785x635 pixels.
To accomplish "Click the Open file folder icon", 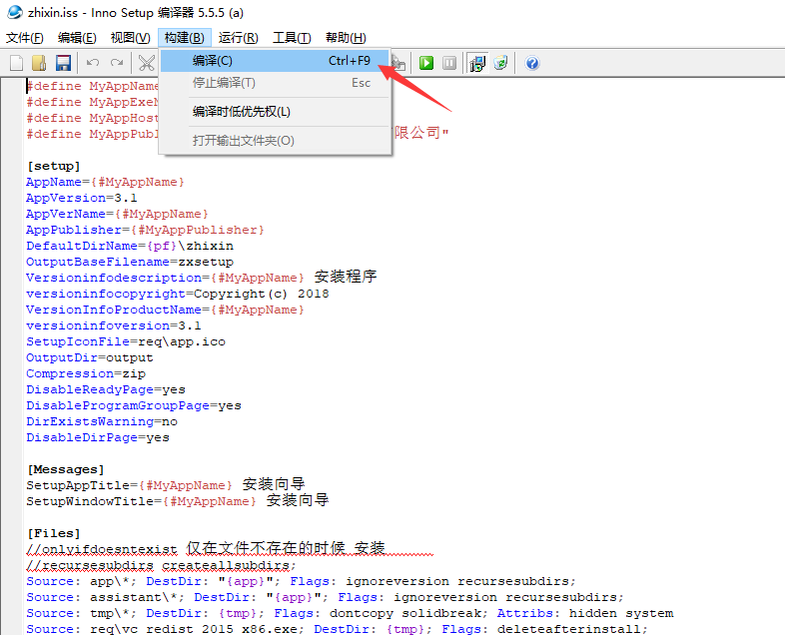I will tap(39, 63).
